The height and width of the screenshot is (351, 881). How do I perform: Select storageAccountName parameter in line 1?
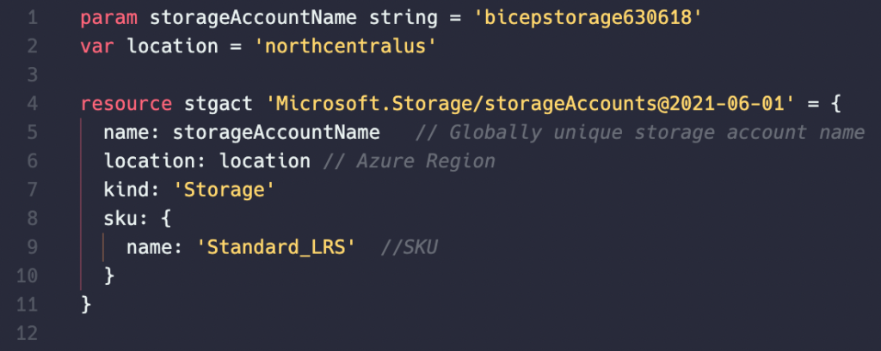point(254,17)
